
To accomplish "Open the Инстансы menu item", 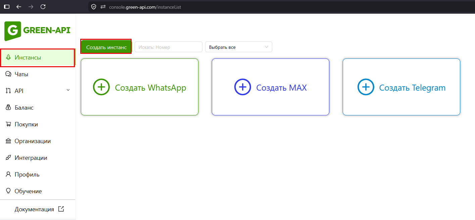I will click(x=38, y=58).
